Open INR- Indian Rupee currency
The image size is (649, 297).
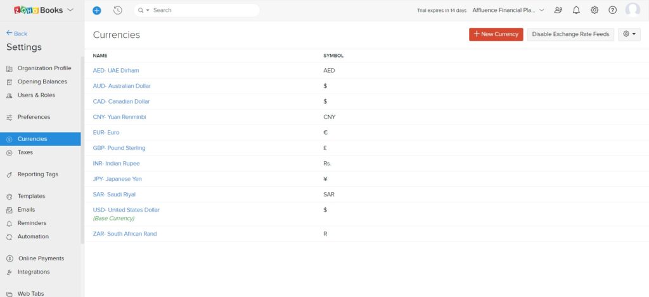pyautogui.click(x=117, y=163)
